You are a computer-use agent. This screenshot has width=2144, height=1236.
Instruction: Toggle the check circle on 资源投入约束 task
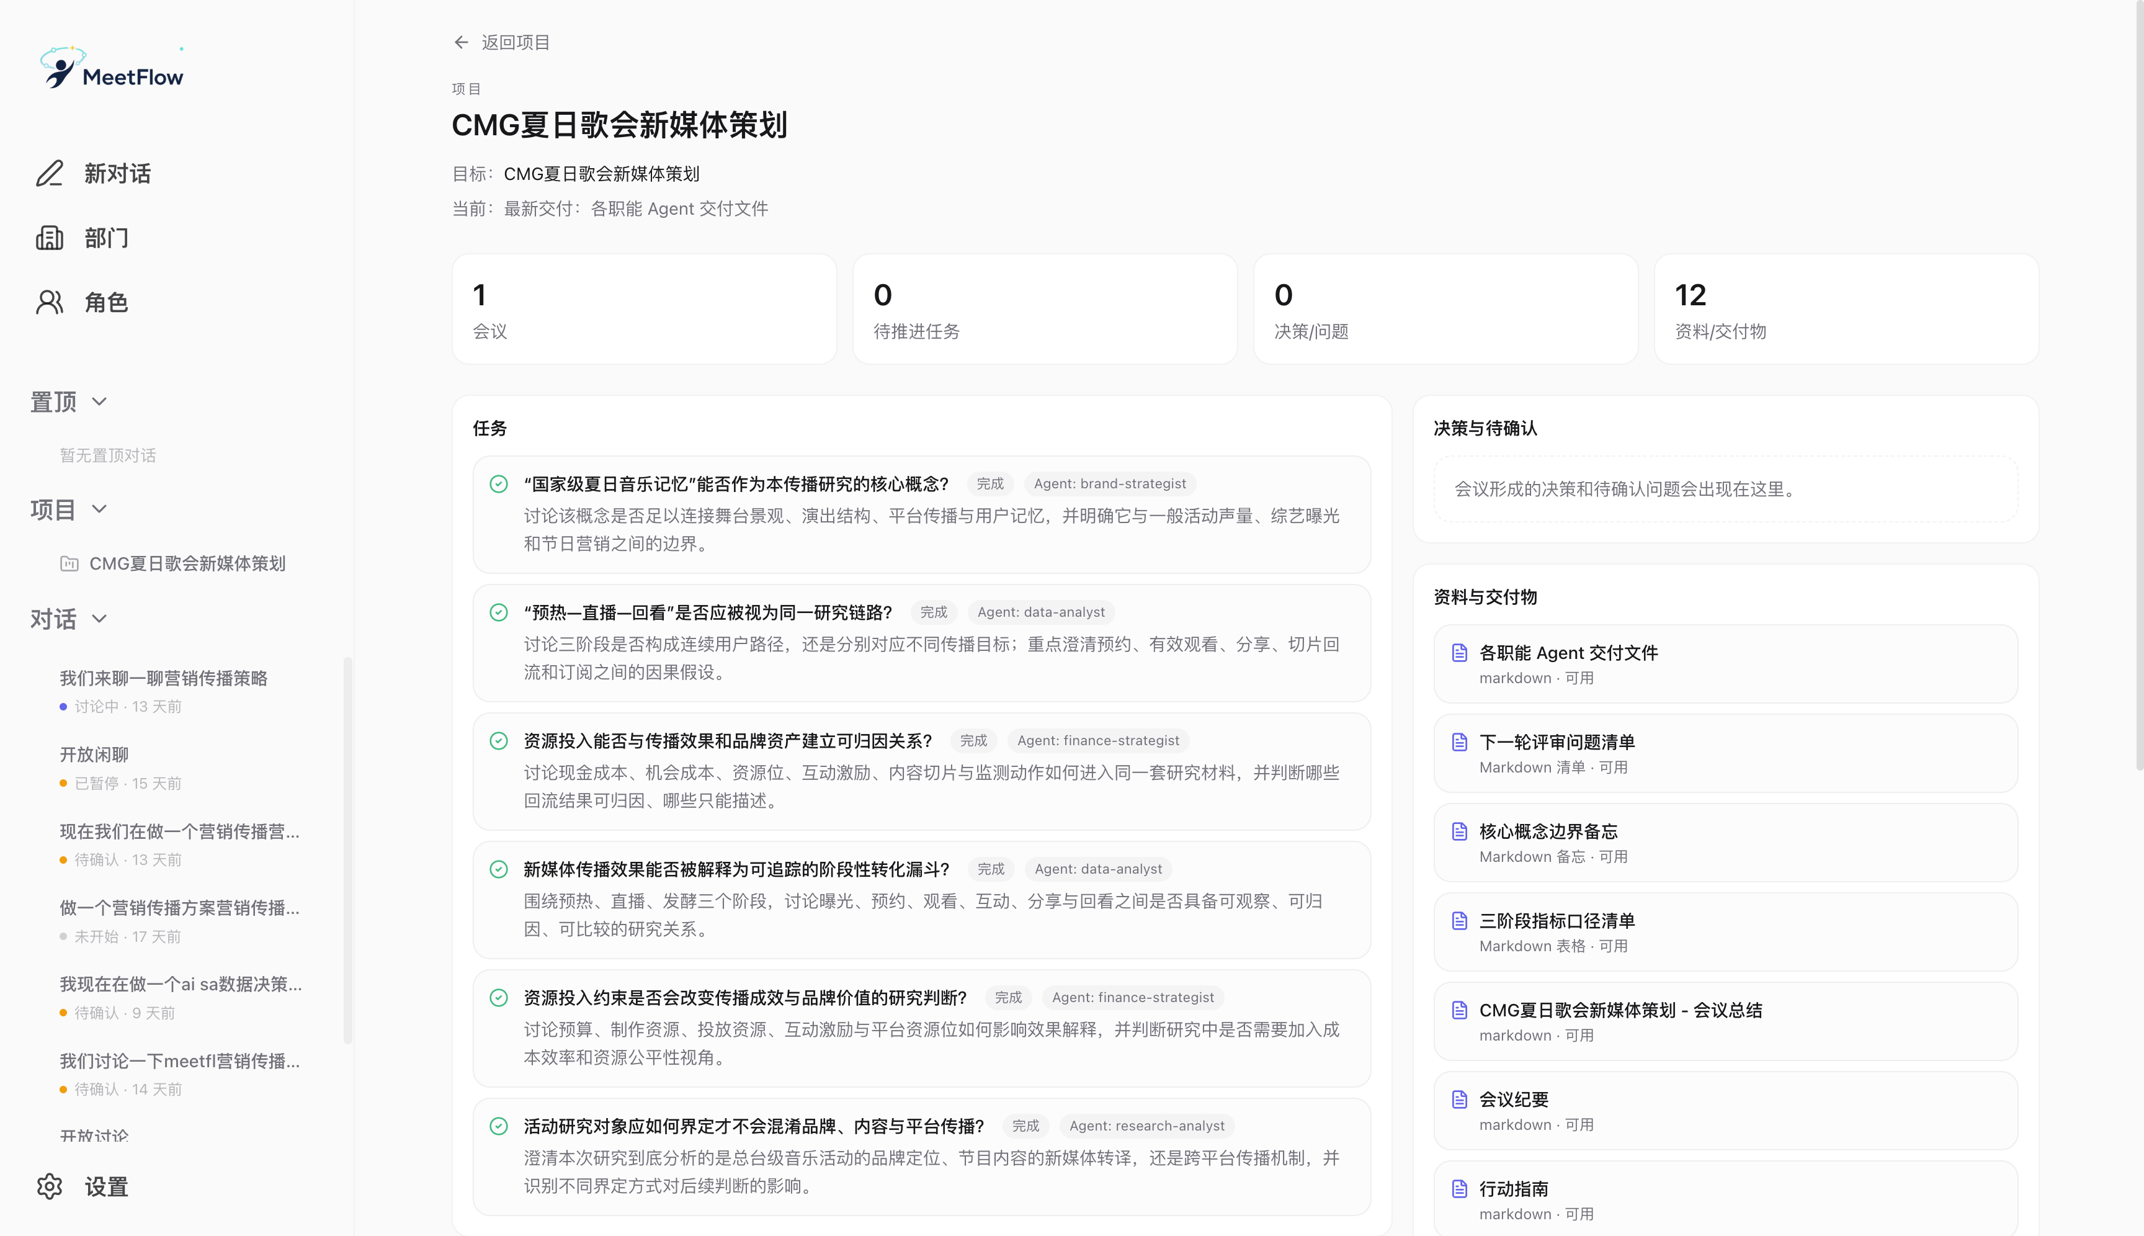tap(499, 998)
